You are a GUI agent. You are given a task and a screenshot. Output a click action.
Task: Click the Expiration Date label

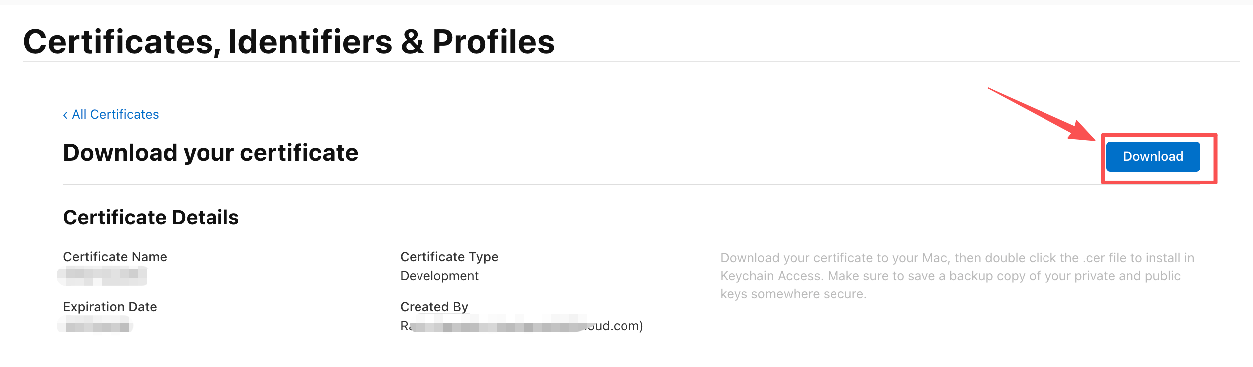tap(110, 307)
